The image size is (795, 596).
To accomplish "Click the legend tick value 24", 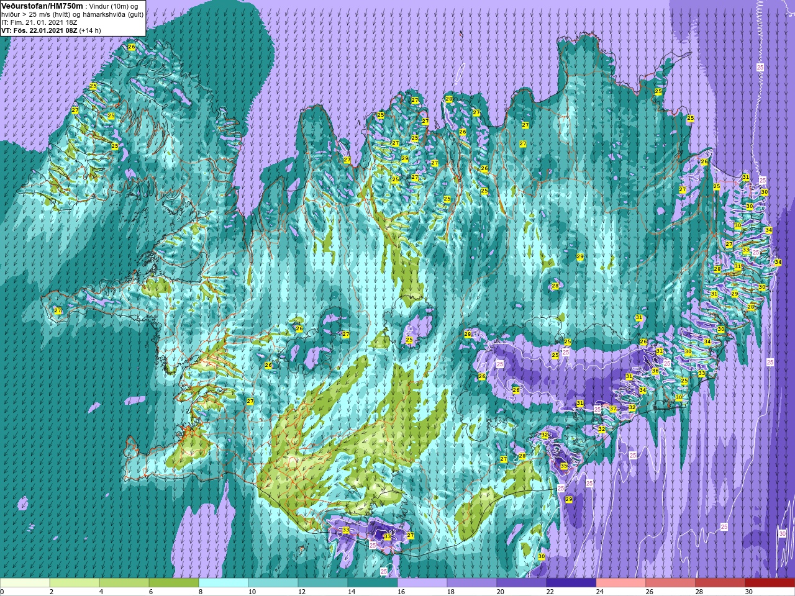I will [x=599, y=592].
